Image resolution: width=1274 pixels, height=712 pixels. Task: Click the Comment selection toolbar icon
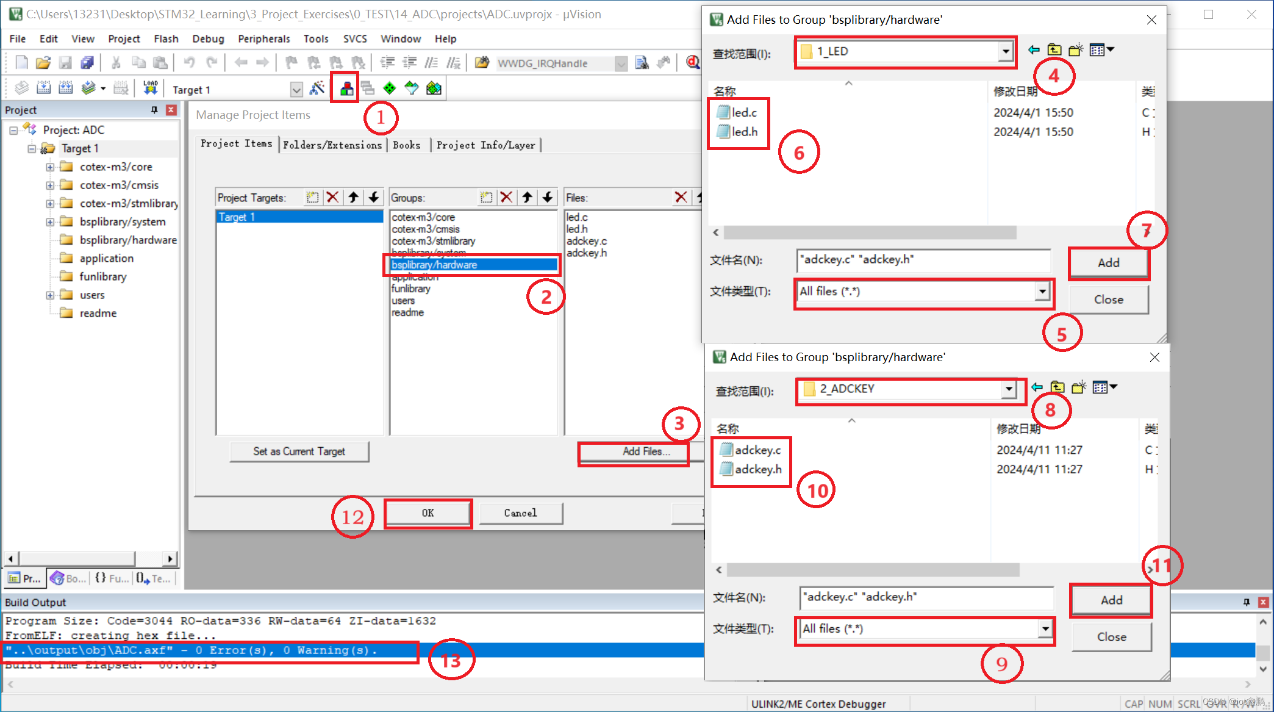[x=431, y=63]
